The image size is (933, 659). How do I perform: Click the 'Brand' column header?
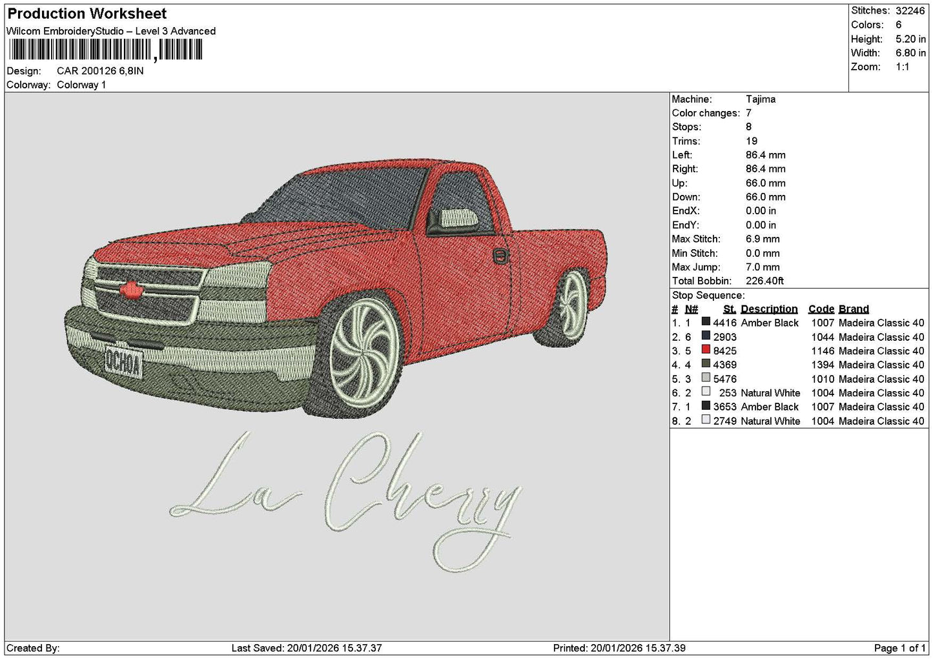point(854,309)
